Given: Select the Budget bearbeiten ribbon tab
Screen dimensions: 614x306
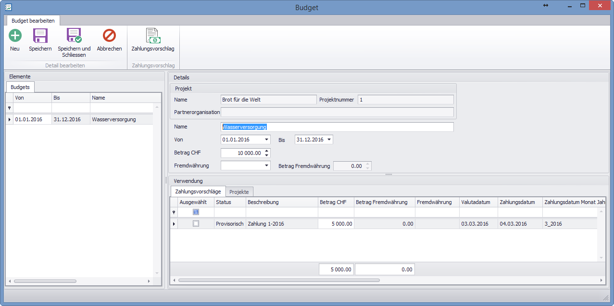Looking at the screenshot, I should click(33, 20).
